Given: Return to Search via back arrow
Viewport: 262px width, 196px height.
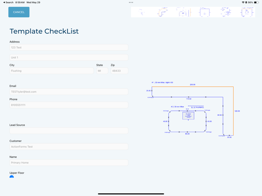Looking at the screenshot, I should [x=8, y=2].
